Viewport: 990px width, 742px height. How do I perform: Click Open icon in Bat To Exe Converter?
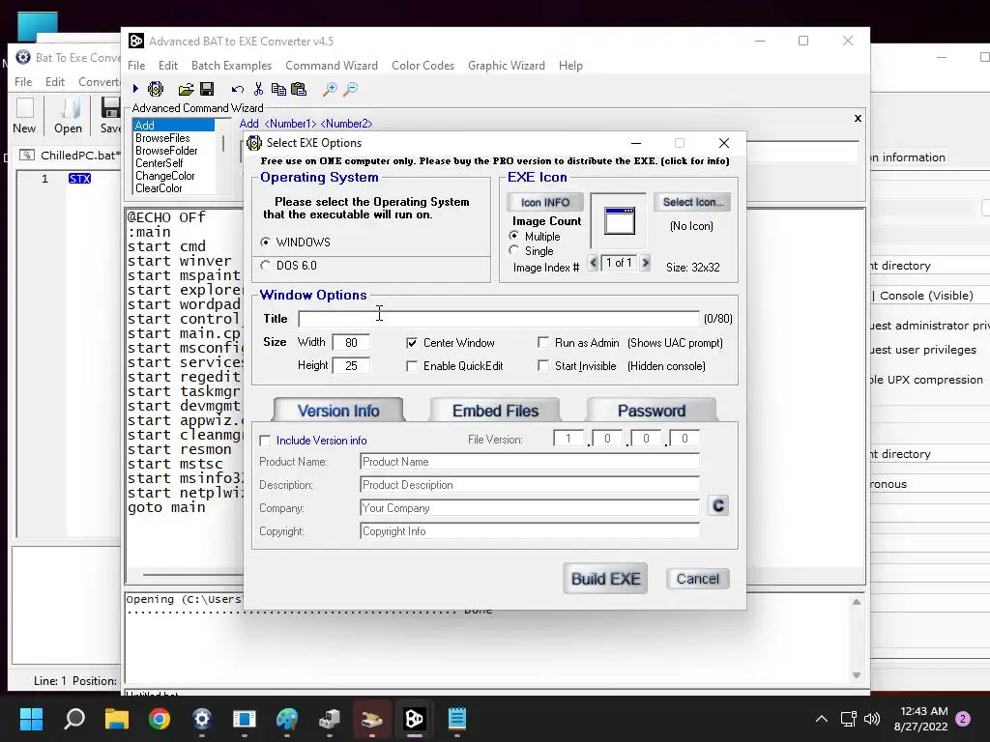(x=69, y=116)
